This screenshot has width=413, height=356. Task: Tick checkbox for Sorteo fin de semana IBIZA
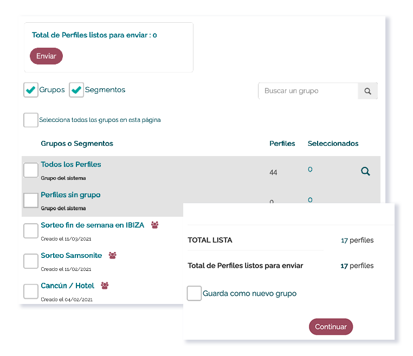click(31, 231)
